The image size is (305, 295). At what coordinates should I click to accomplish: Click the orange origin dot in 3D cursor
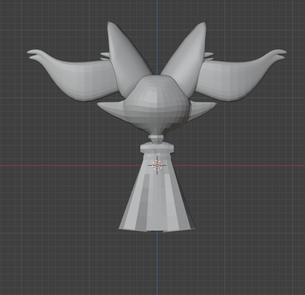coord(157,166)
